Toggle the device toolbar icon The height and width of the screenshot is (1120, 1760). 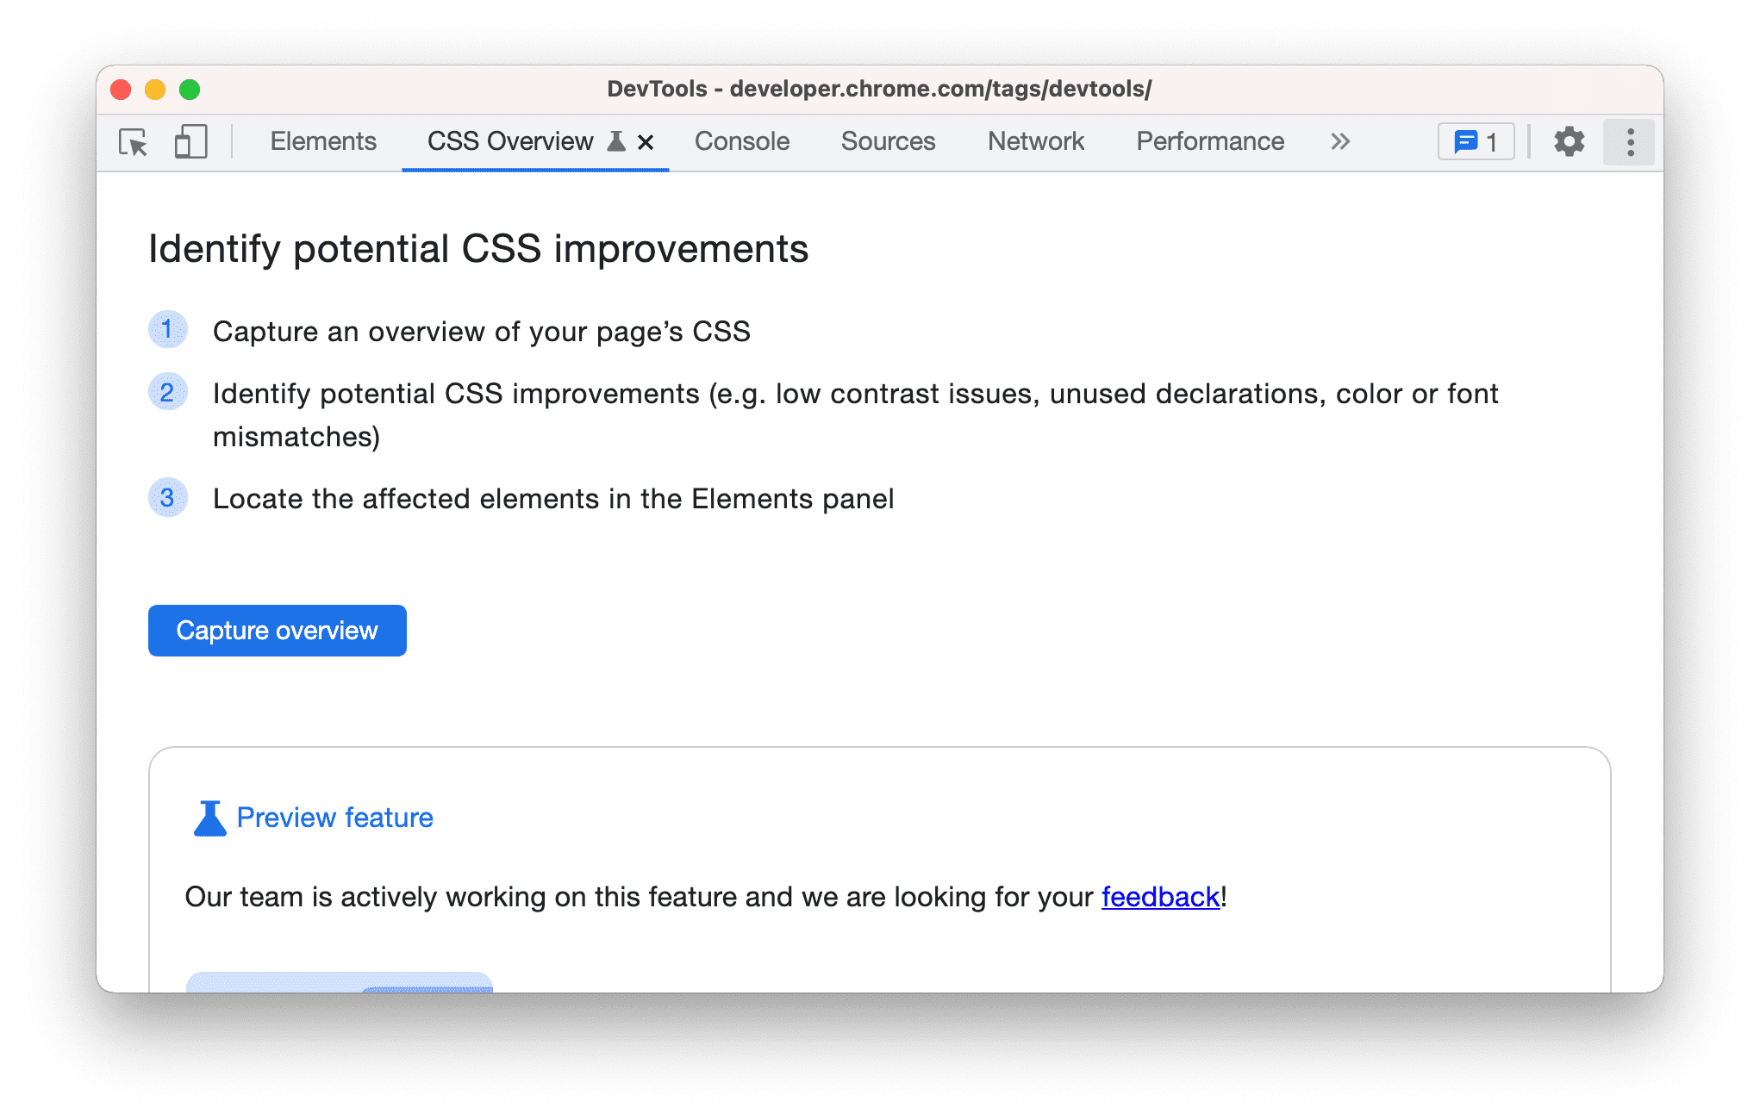coord(190,142)
